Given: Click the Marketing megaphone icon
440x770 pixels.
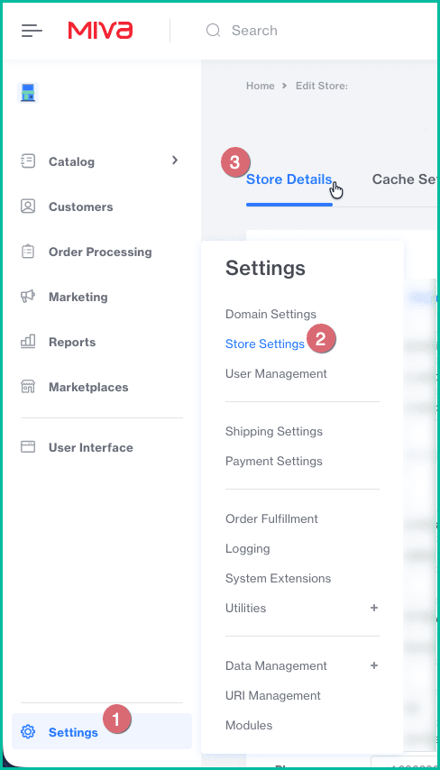Looking at the screenshot, I should point(28,297).
